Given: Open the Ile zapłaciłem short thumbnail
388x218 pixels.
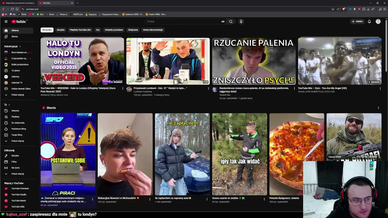Looking at the screenshot, I should 182,154.
